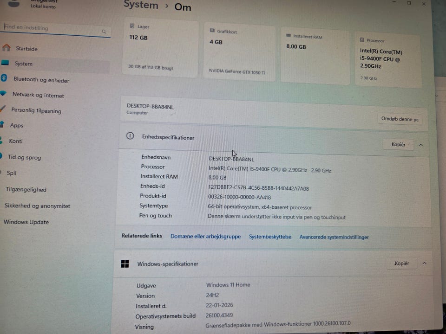446x334 pixels.
Task: Click the search magnifier icon
Action: 104,32
